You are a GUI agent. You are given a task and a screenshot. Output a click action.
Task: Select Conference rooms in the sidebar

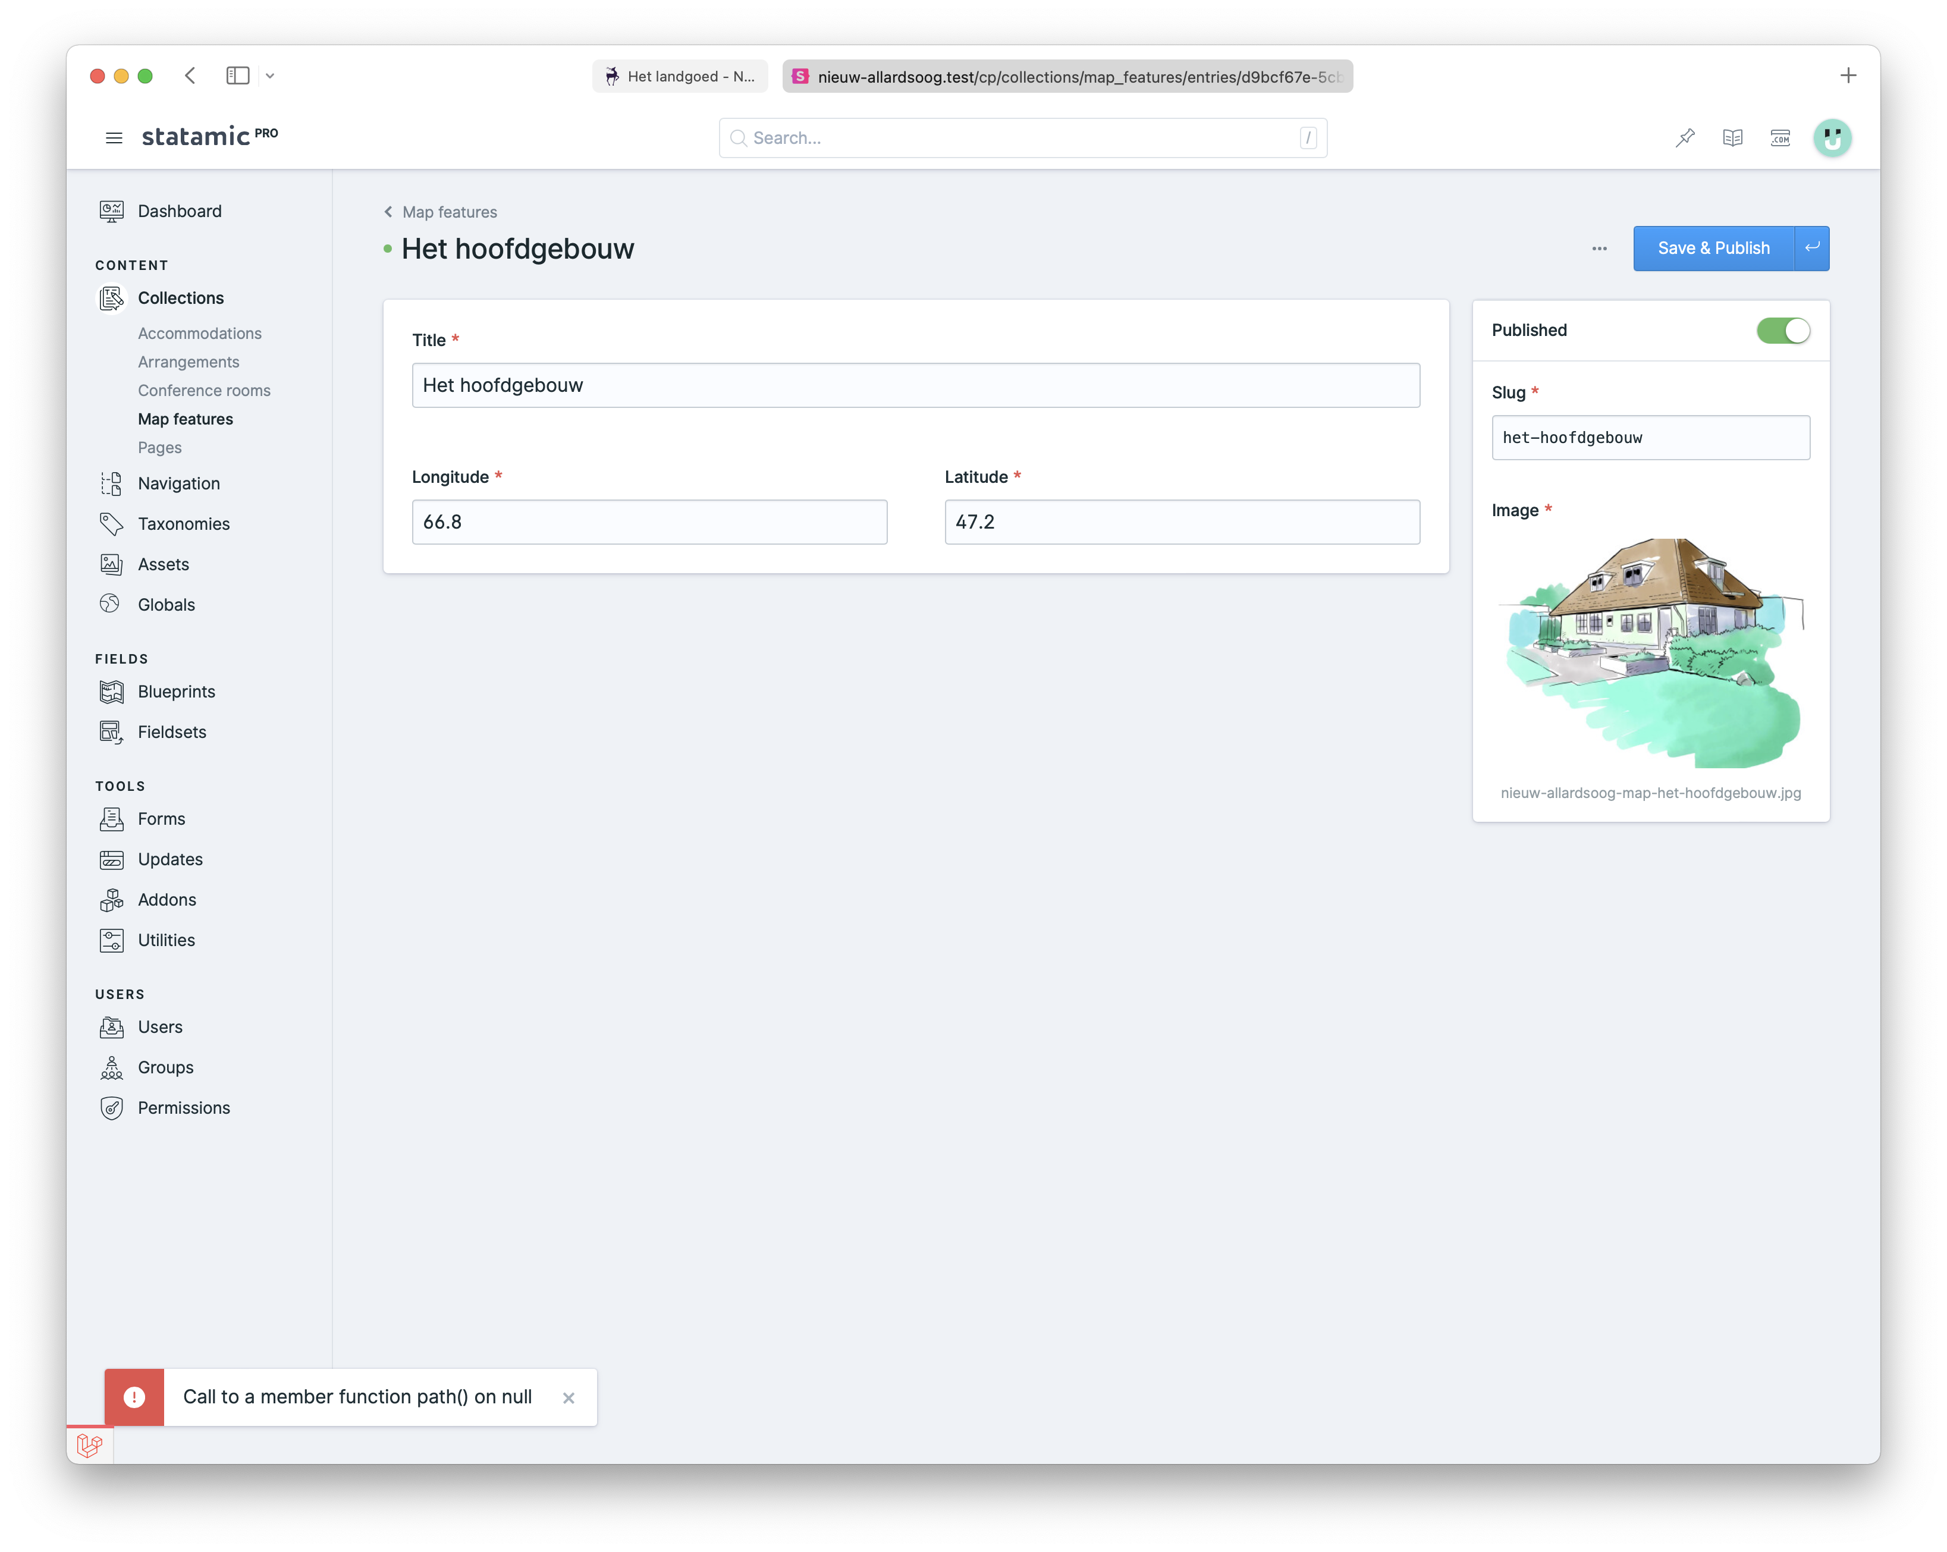pyautogui.click(x=204, y=390)
